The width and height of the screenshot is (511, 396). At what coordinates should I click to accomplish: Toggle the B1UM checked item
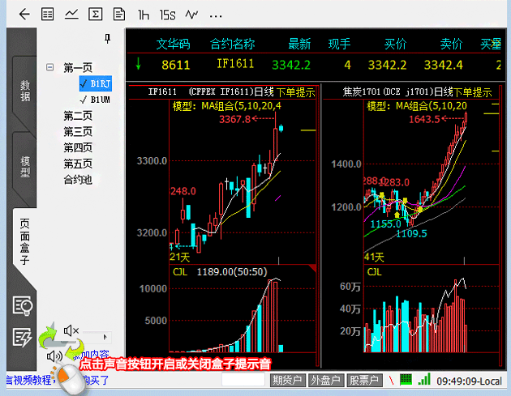[95, 99]
